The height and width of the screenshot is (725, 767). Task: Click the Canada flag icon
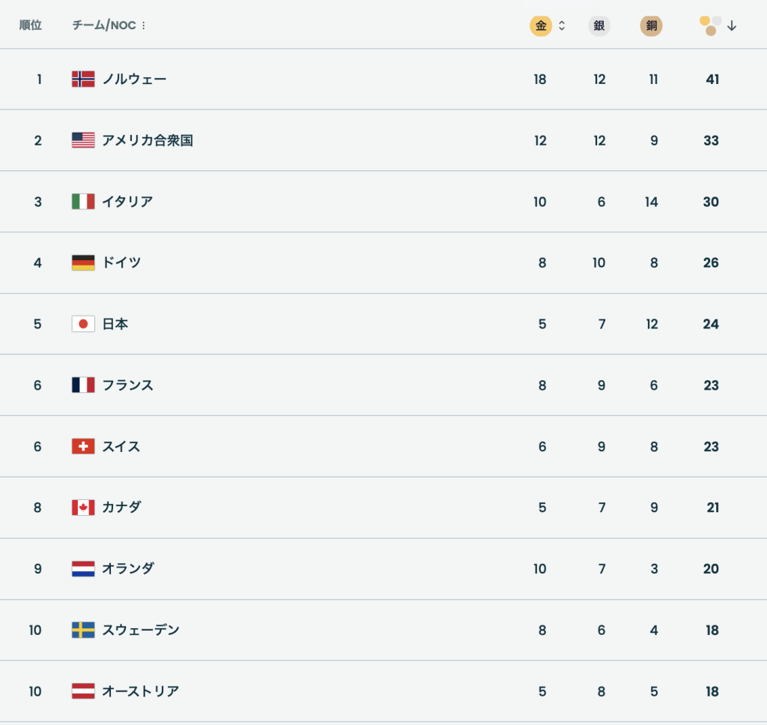point(83,508)
